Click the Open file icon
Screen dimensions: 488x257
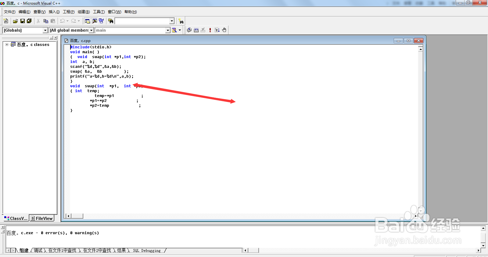[15, 21]
